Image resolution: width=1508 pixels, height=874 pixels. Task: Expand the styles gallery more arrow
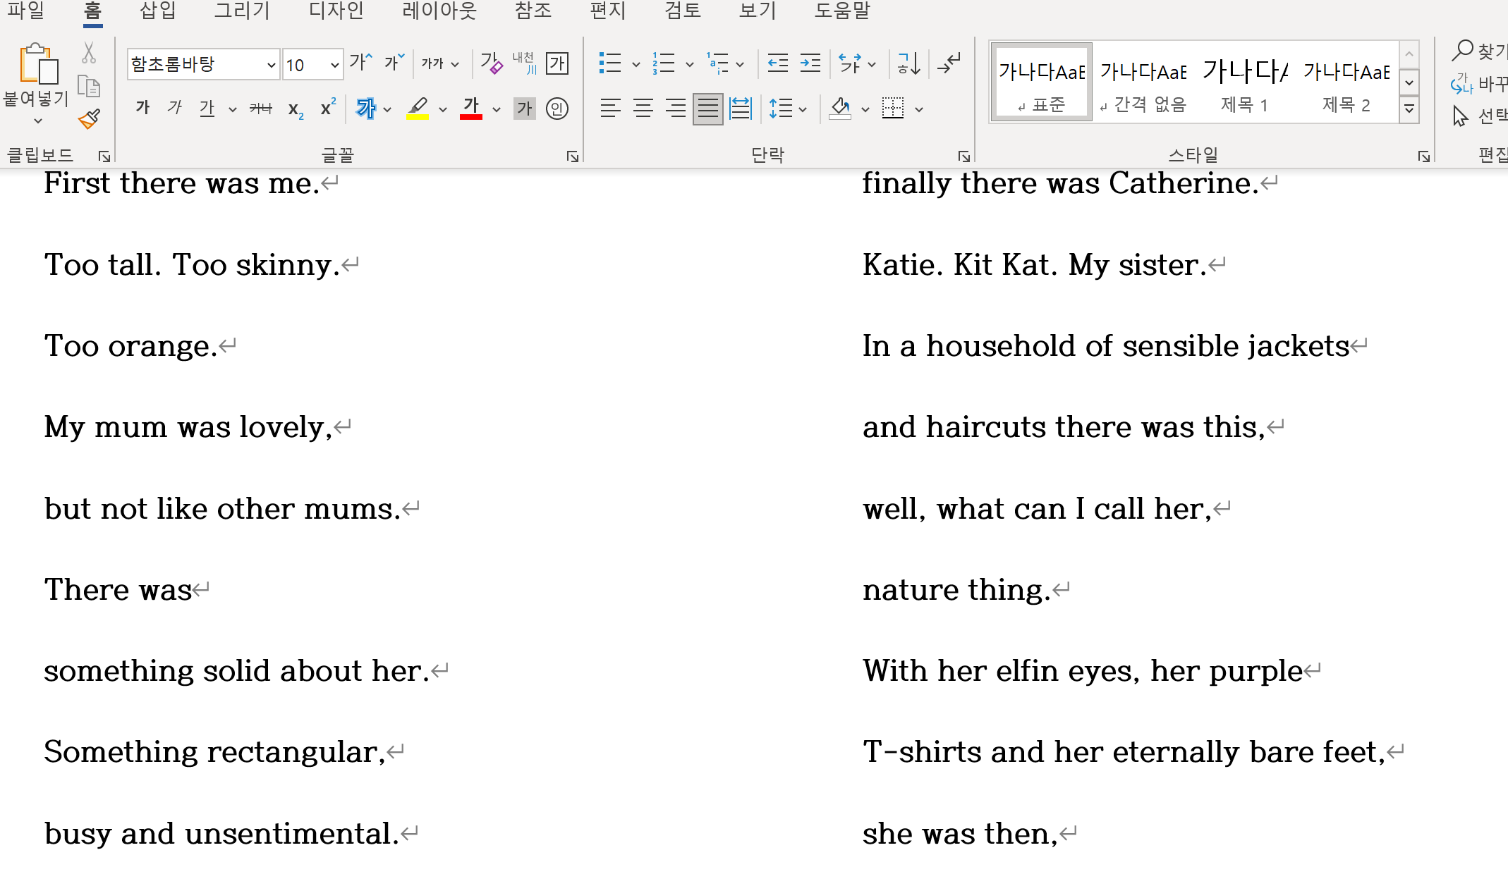1409,109
